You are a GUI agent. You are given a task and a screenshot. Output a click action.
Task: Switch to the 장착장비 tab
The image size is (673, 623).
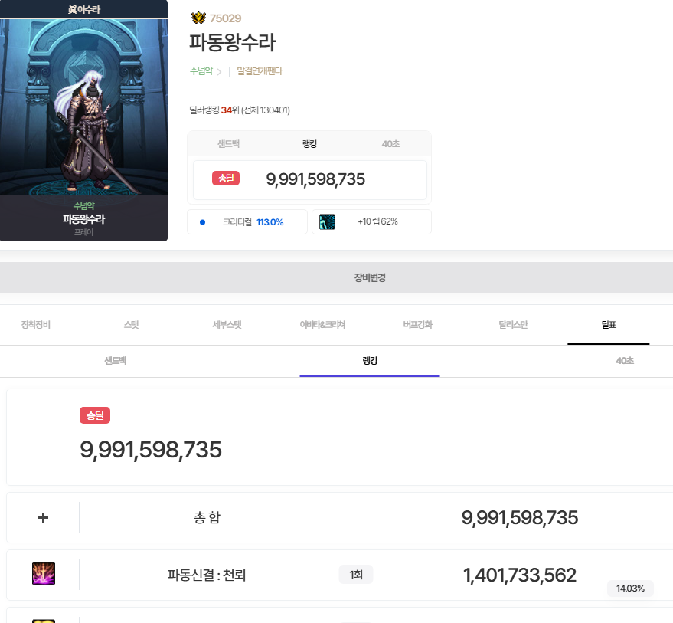(36, 325)
